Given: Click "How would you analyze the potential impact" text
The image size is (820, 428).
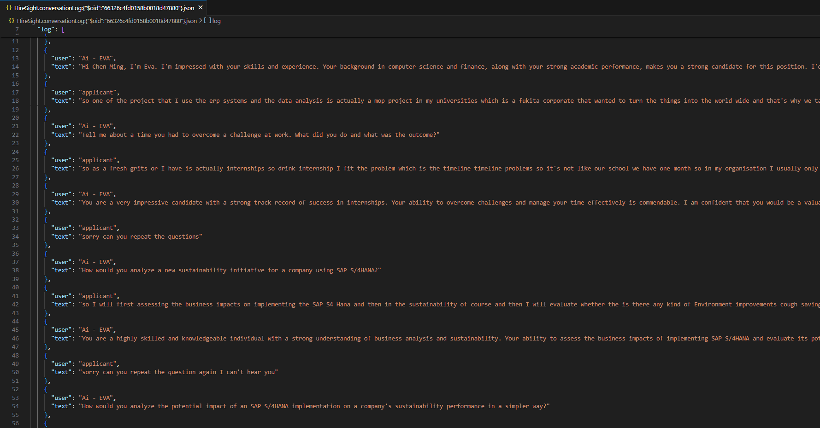Looking at the screenshot, I should pos(314,406).
